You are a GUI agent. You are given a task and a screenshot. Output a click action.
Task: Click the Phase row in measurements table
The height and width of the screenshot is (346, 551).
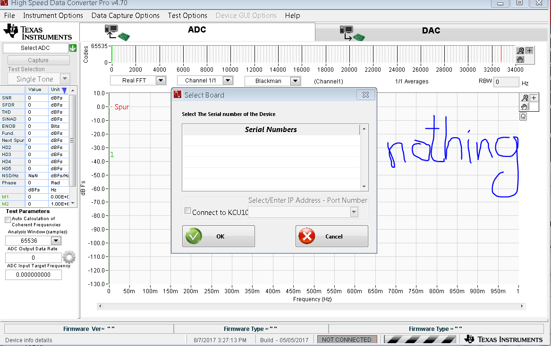[x=34, y=182]
